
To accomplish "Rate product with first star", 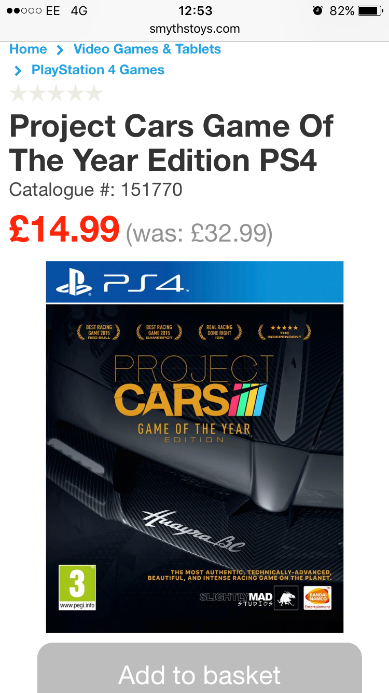I will (x=19, y=94).
